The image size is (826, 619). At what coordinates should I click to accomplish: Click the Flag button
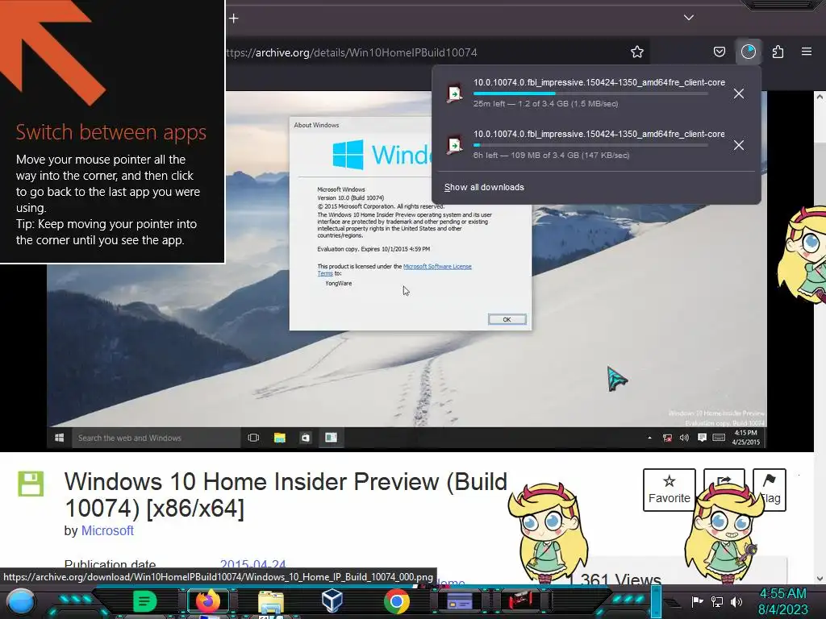tap(770, 490)
